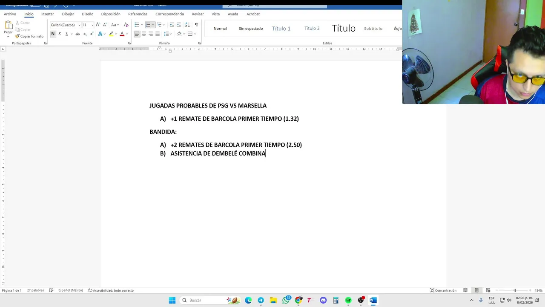Clear all formatting eraser icon
The height and width of the screenshot is (307, 545).
[126, 25]
